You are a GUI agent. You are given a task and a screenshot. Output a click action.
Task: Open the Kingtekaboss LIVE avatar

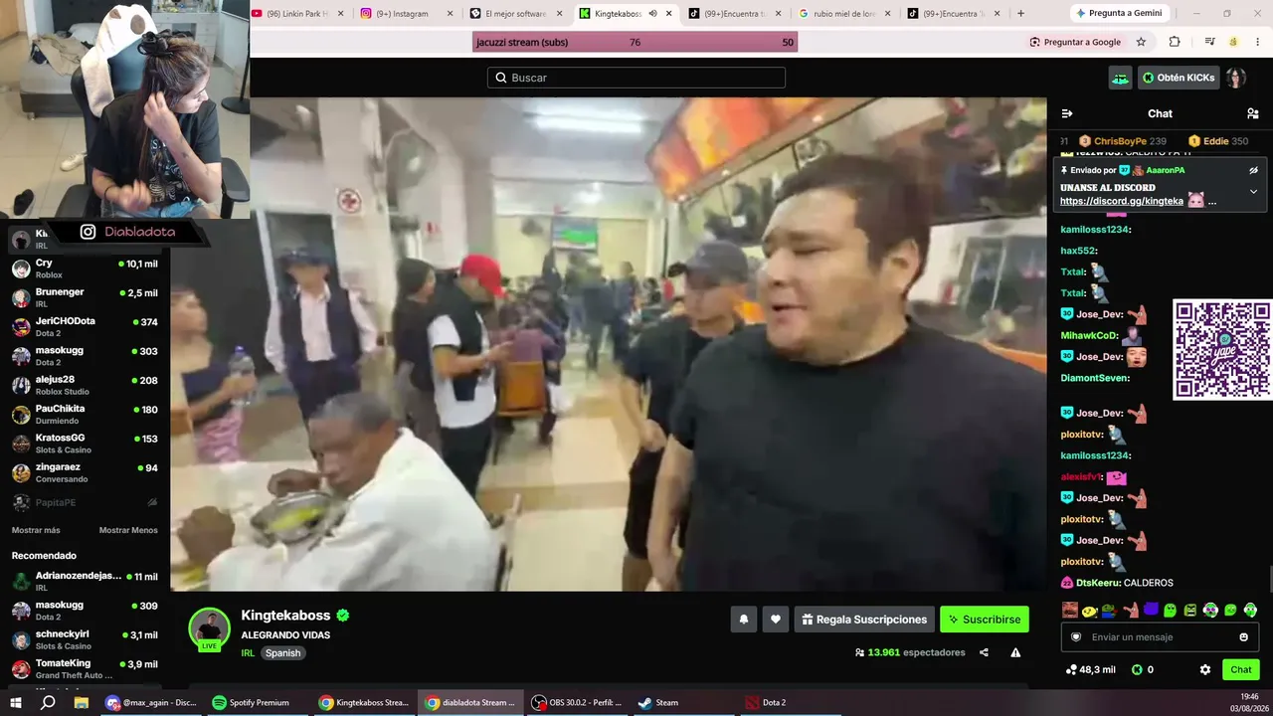[x=210, y=629]
